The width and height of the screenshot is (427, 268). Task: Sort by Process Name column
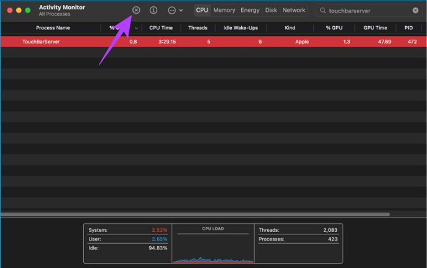[53, 28]
